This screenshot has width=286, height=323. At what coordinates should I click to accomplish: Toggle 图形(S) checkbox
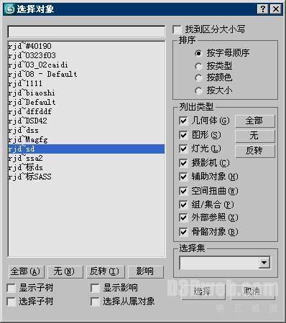183,135
